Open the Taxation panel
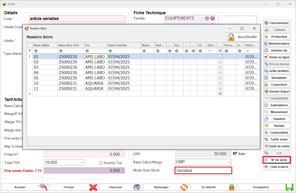The image size is (296, 193). pos(277,119)
